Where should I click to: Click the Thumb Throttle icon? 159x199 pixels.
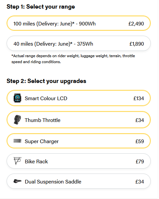tap(18, 120)
